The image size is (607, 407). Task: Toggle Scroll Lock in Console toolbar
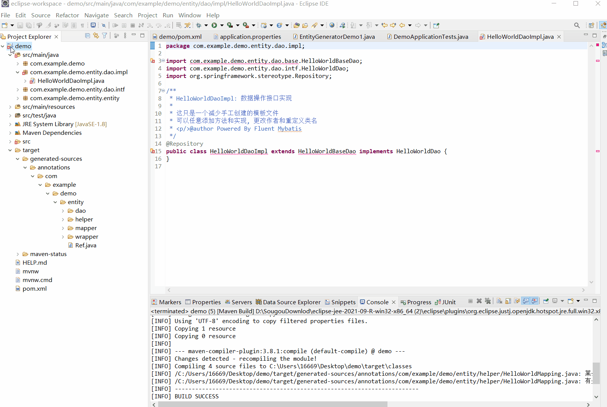click(x=508, y=301)
